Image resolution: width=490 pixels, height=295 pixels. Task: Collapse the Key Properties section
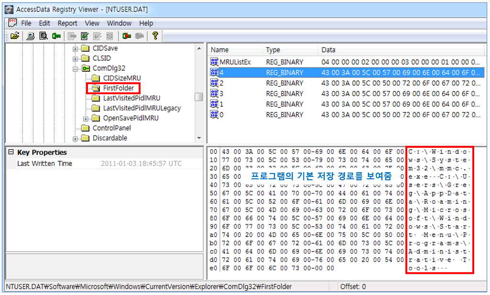[x=11, y=152]
